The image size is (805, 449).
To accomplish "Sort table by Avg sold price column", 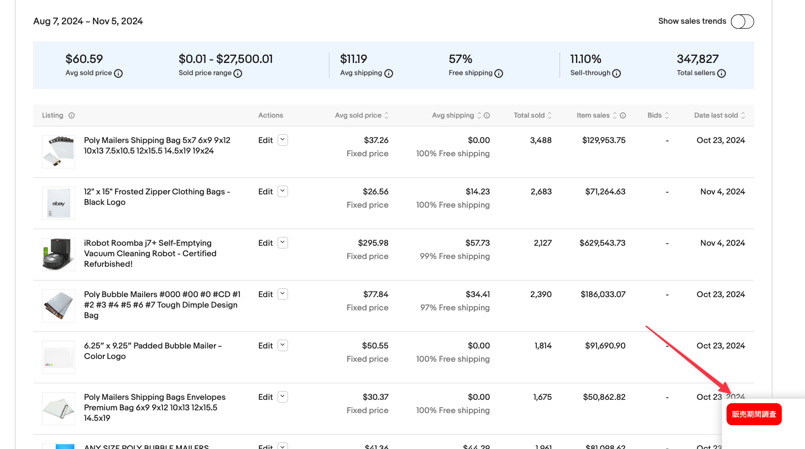I will coord(362,115).
